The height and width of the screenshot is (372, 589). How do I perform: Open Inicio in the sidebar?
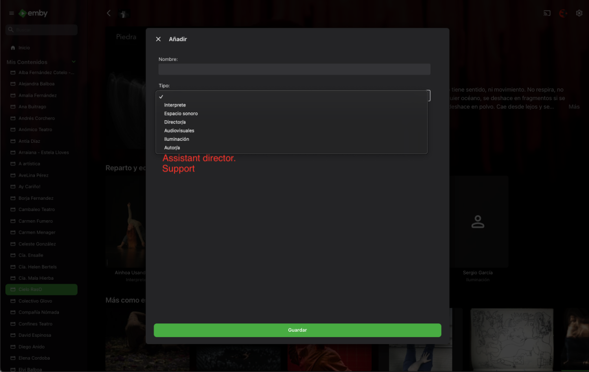[41, 48]
